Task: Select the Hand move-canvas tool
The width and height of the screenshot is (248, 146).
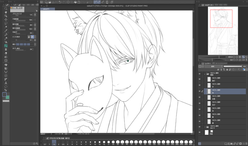Action: (x=6, y=12)
